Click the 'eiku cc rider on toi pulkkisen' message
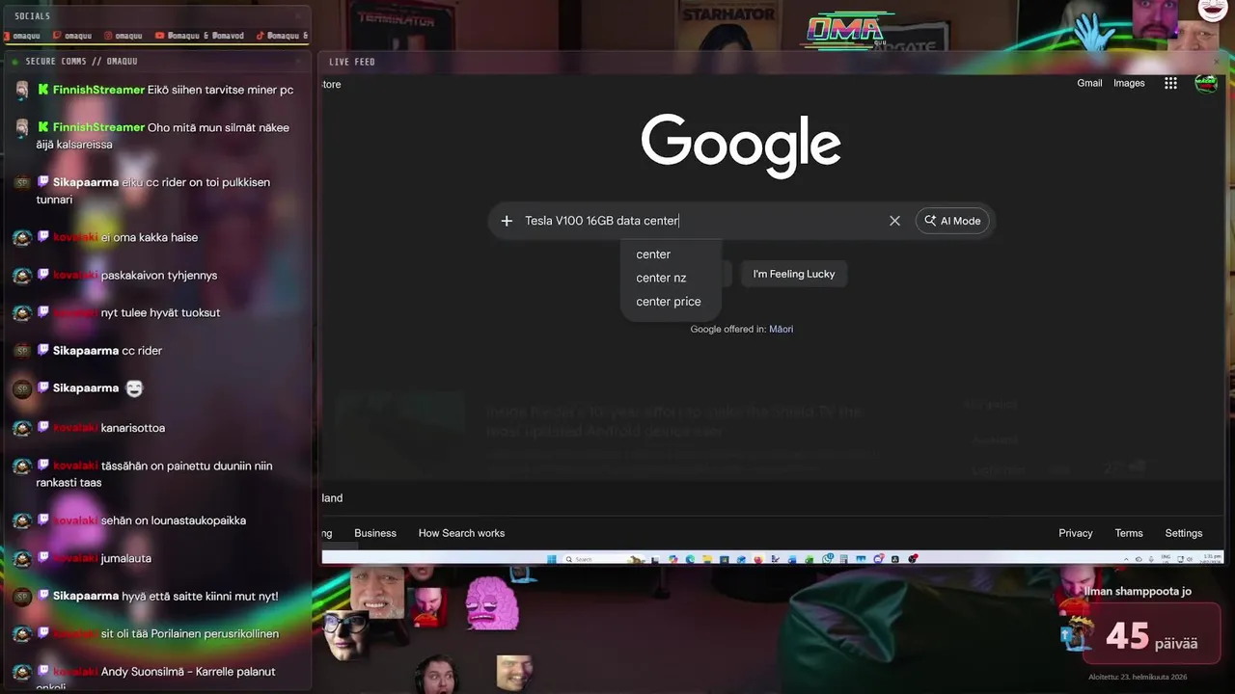The width and height of the screenshot is (1235, 694). point(154,191)
